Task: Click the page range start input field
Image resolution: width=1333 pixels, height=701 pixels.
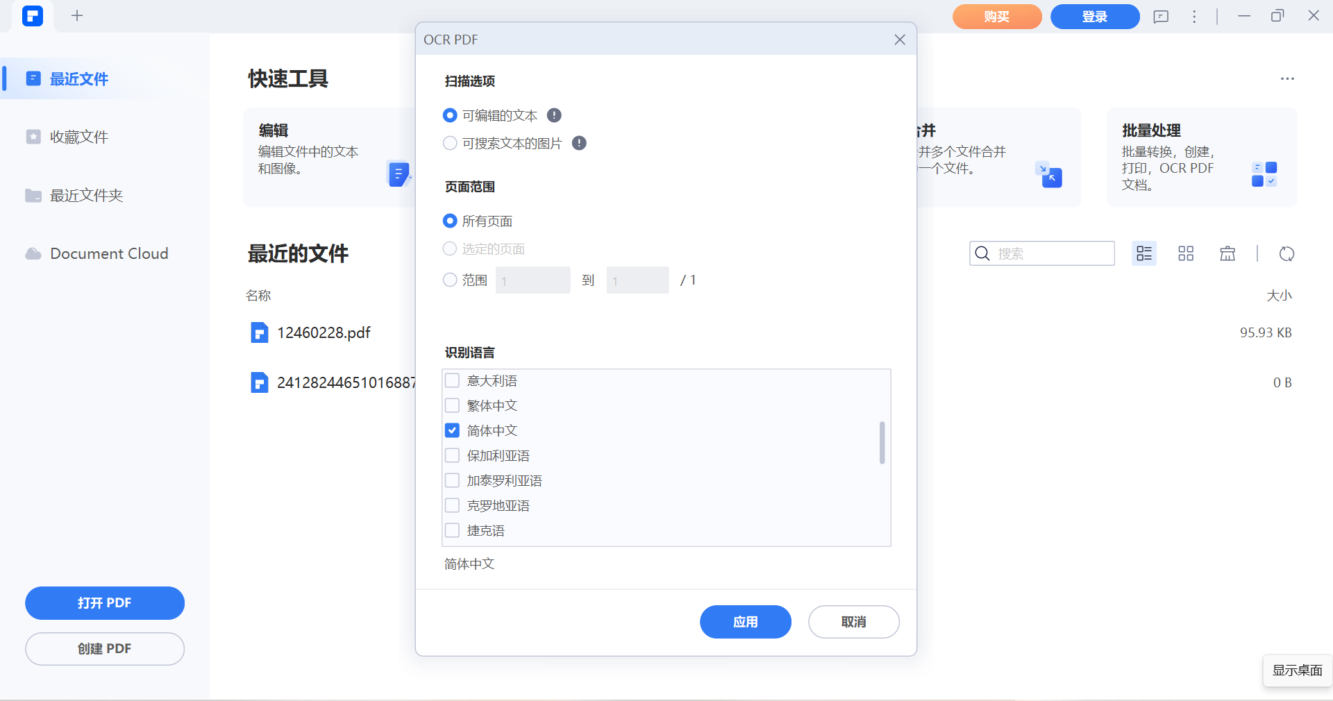Action: pos(533,280)
